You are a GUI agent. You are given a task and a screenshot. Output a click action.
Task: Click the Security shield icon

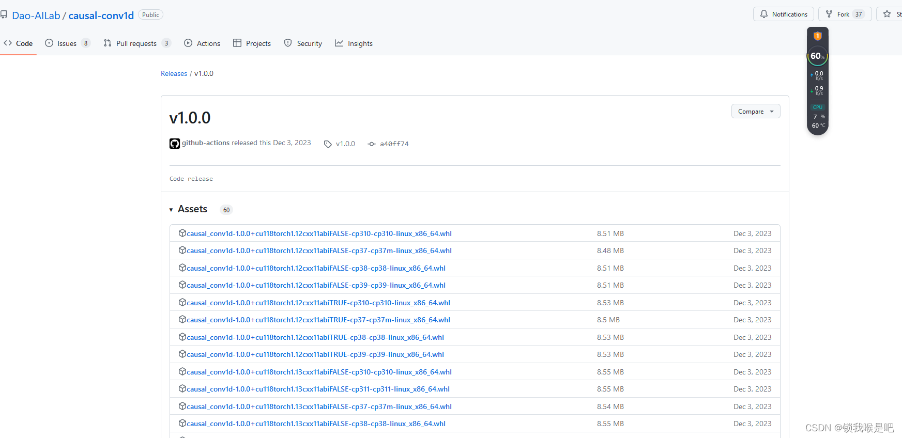pos(288,43)
